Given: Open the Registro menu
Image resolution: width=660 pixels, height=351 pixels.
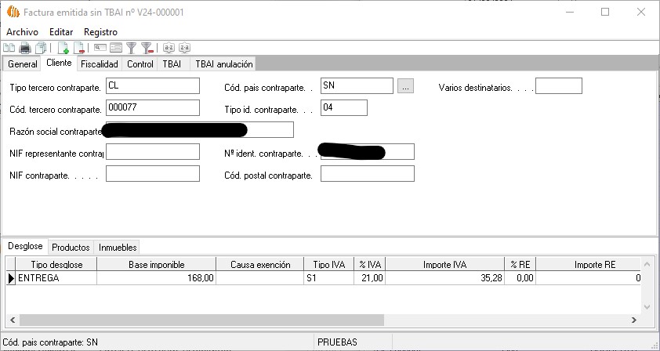Looking at the screenshot, I should (100, 31).
